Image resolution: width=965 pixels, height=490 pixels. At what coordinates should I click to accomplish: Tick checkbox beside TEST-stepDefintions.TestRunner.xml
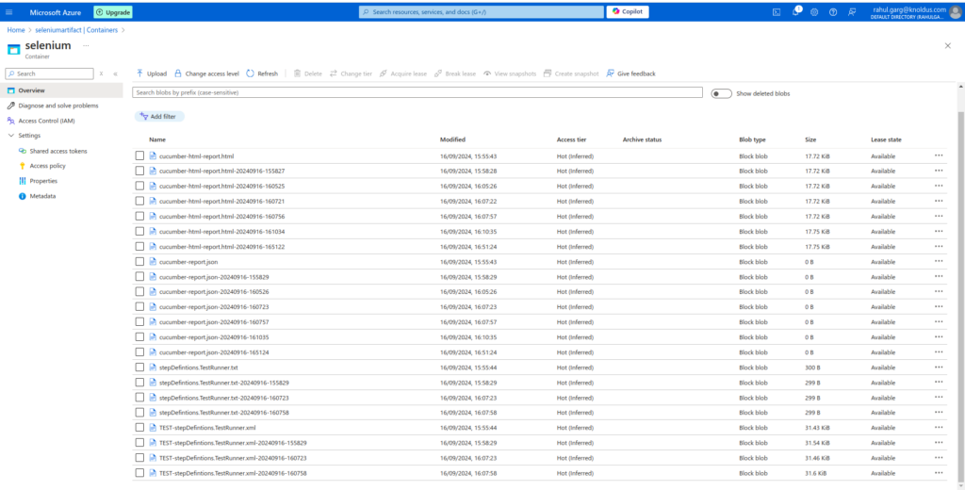(139, 427)
